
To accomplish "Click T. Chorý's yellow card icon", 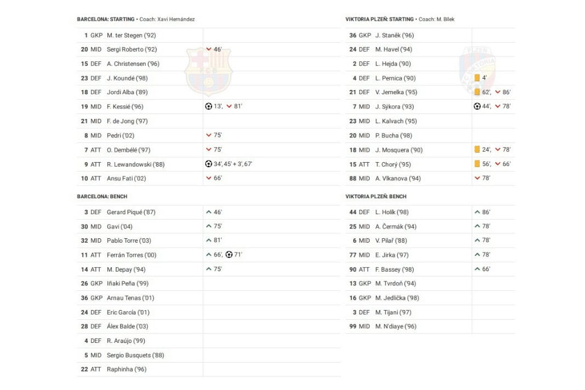I will point(477,164).
